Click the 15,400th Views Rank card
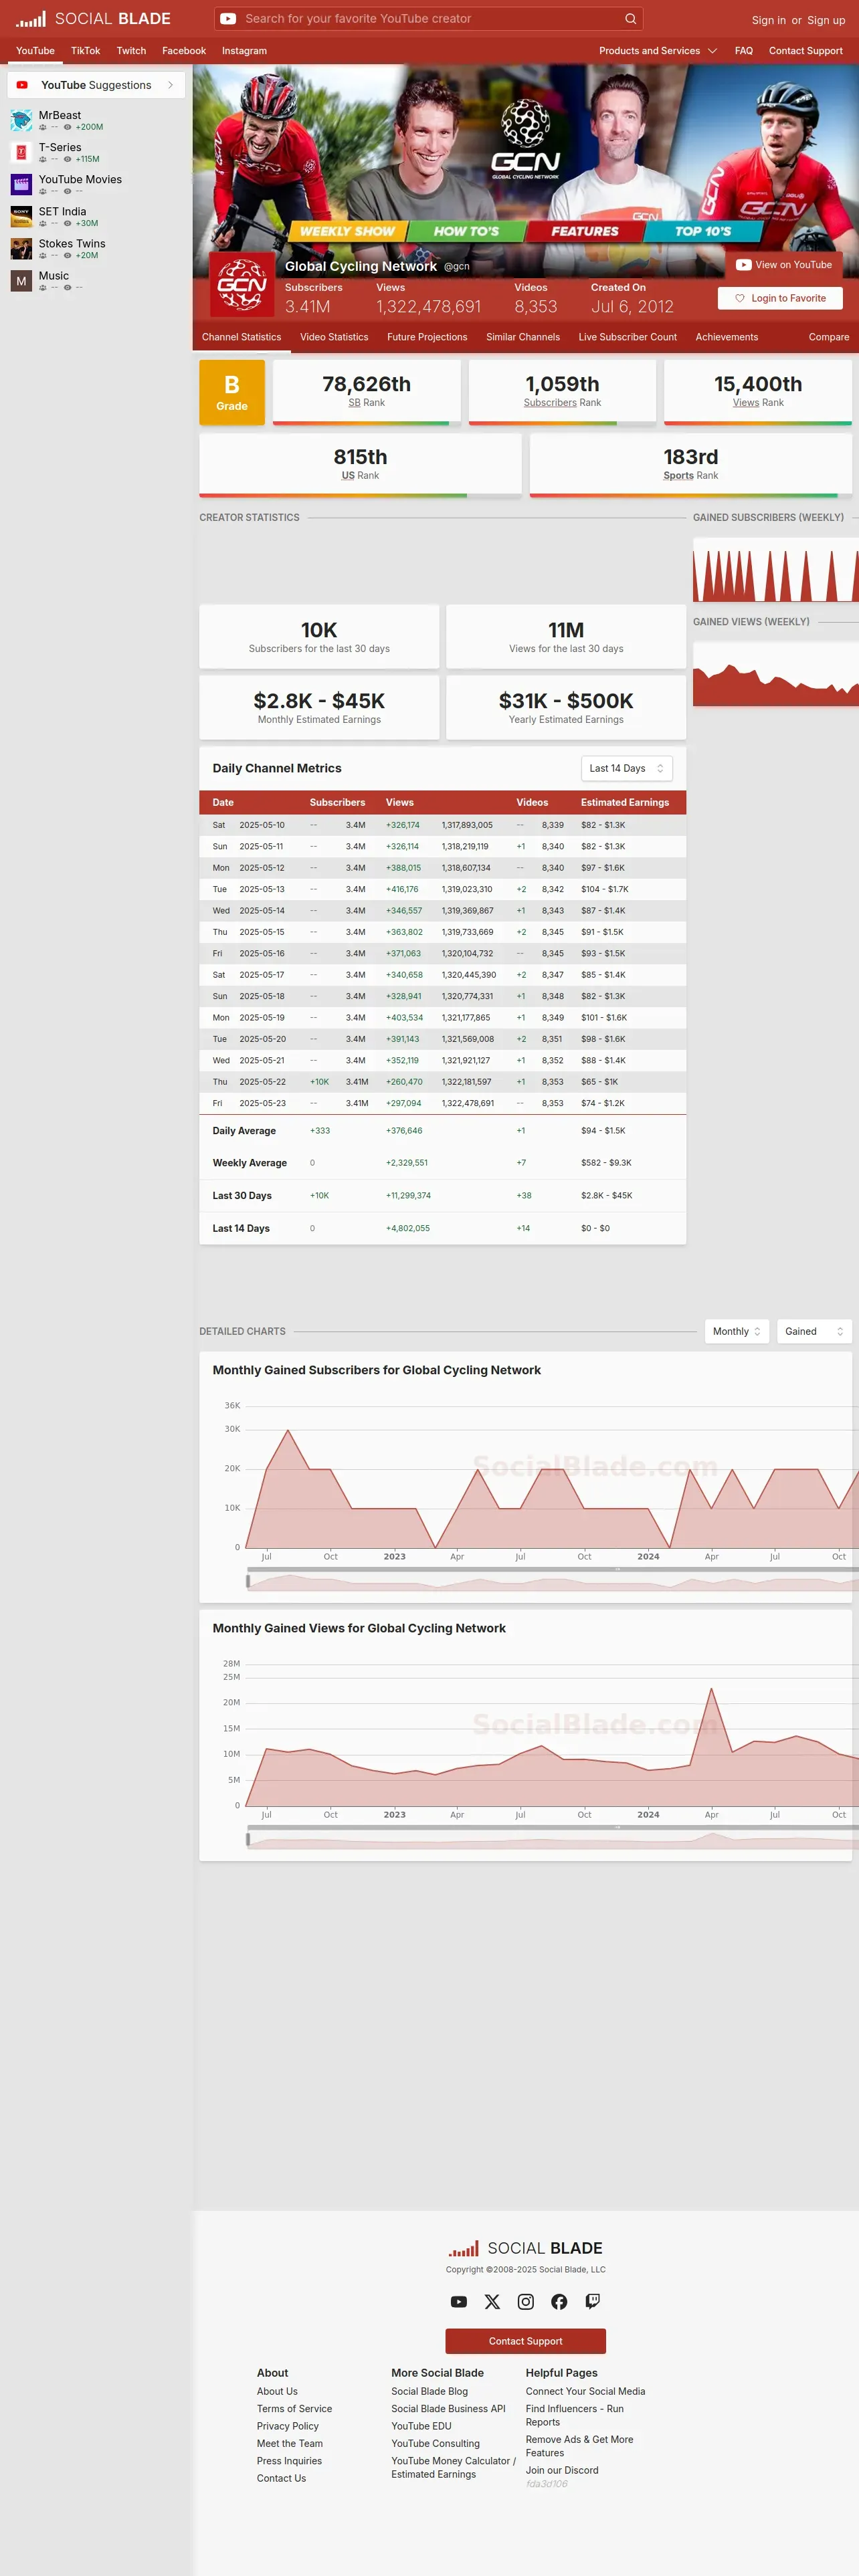This screenshot has width=859, height=2576. tap(758, 392)
